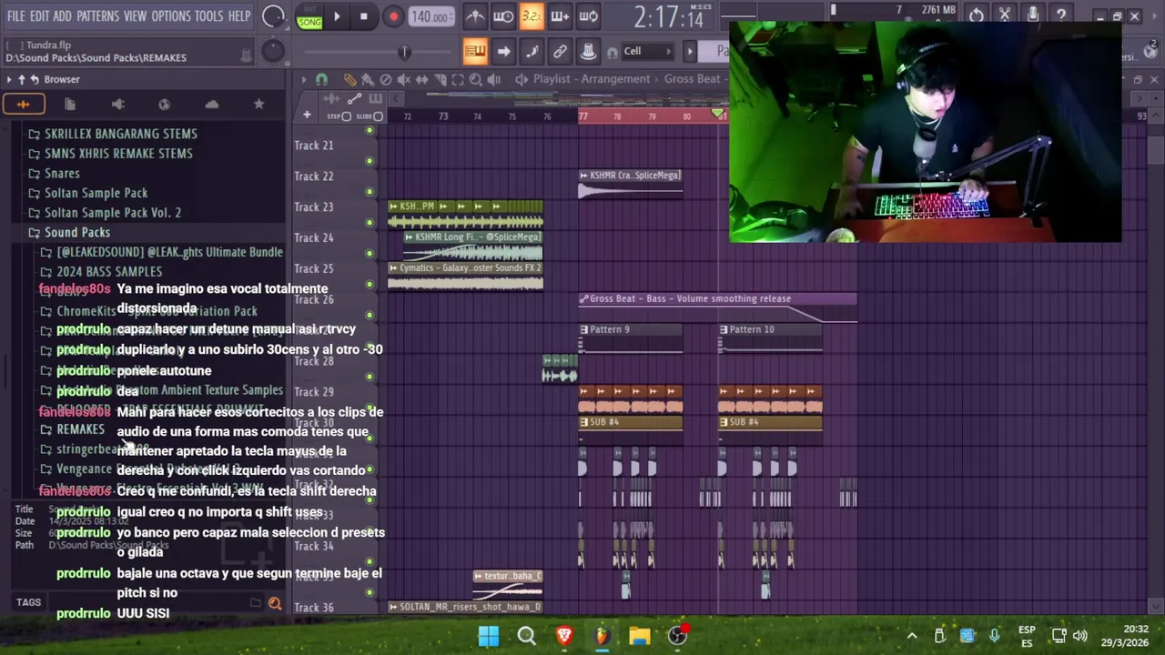Image resolution: width=1165 pixels, height=655 pixels.
Task: Open FL Studio from the taskbar
Action: 602,636
